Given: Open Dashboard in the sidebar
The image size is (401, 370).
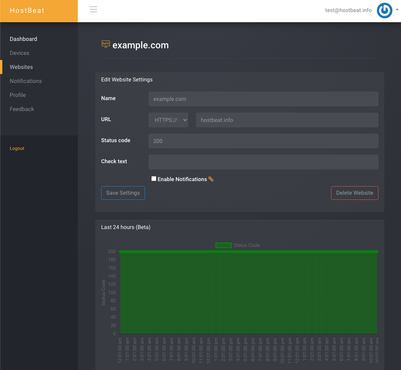Looking at the screenshot, I should point(23,39).
